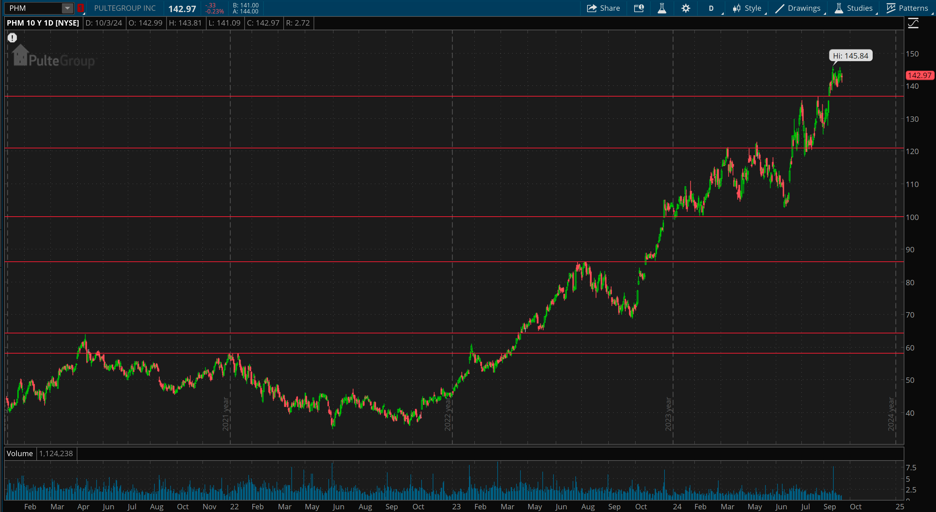936x512 pixels.
Task: Click the -0.23% change value
Action: 214,11
